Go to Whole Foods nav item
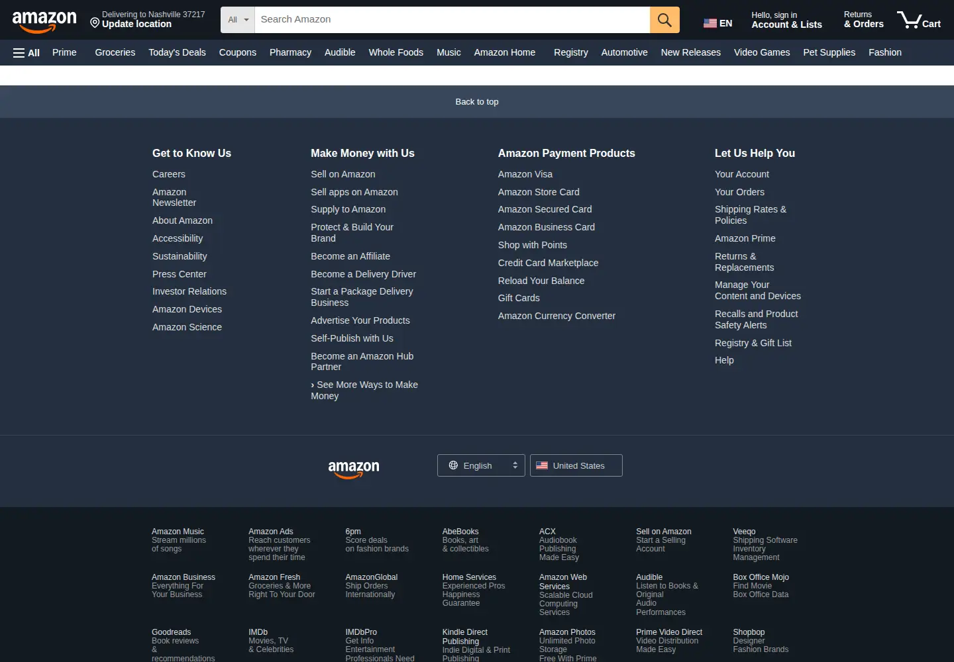Viewport: 954px width, 662px height. click(x=396, y=52)
